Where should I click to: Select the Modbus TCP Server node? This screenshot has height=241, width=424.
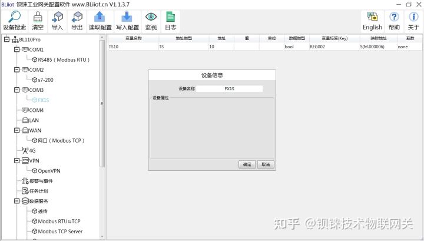(x=57, y=231)
